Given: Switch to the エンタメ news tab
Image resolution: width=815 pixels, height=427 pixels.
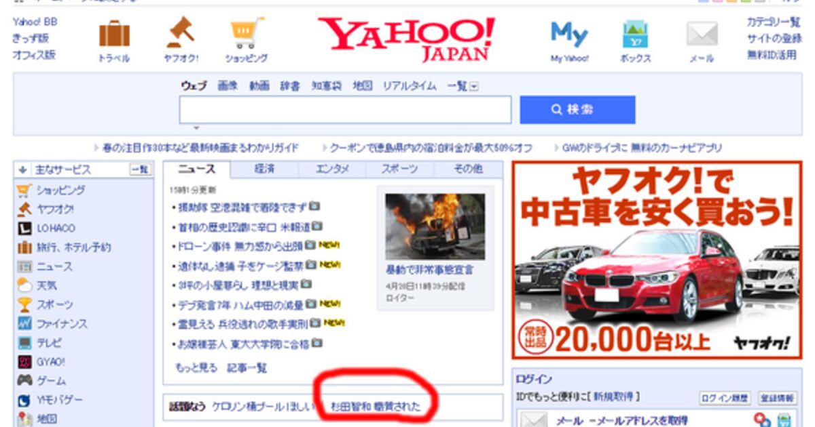Looking at the screenshot, I should (332, 169).
